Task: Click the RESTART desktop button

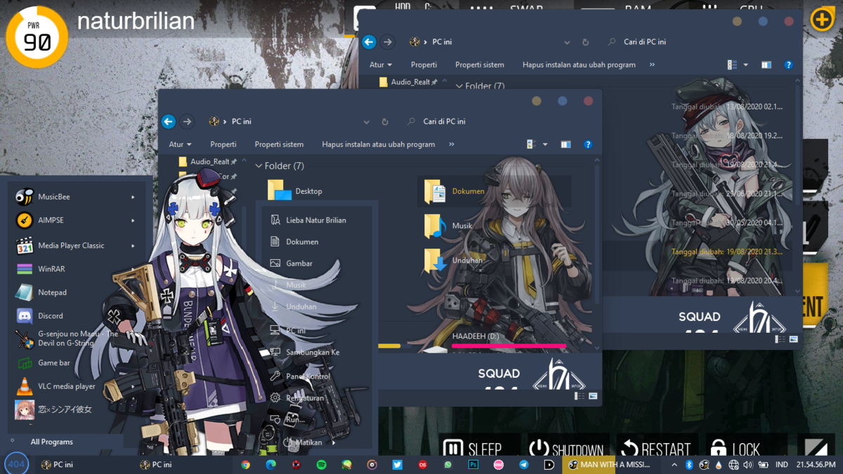Action: [656, 449]
